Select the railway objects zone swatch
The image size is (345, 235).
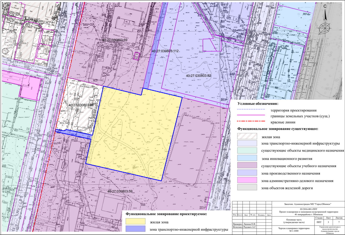(x=247, y=188)
